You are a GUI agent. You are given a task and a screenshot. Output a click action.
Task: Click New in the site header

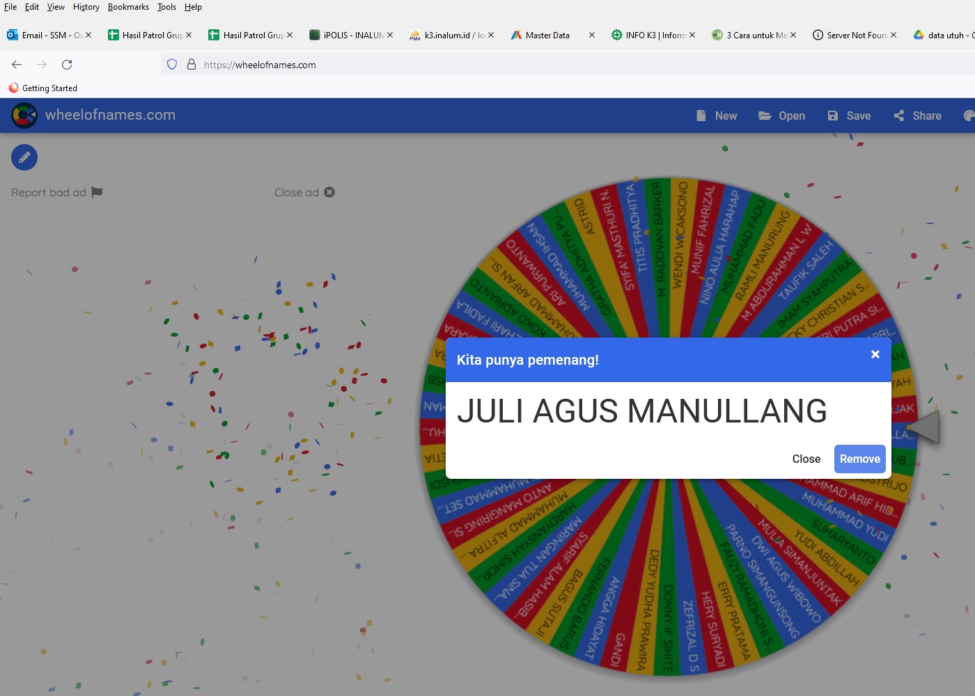tap(717, 116)
